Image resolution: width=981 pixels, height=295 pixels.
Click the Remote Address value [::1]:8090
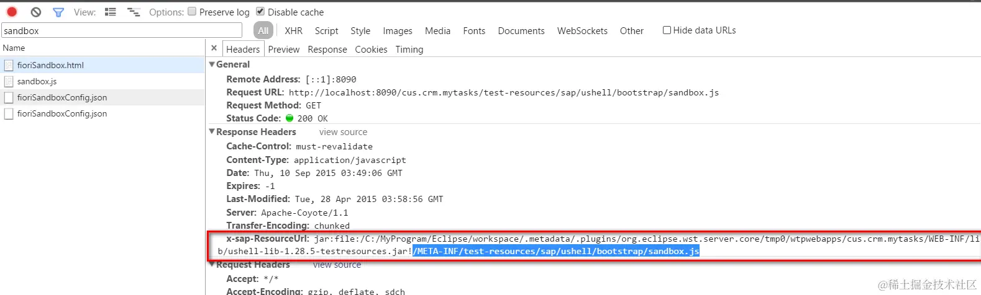coord(331,79)
